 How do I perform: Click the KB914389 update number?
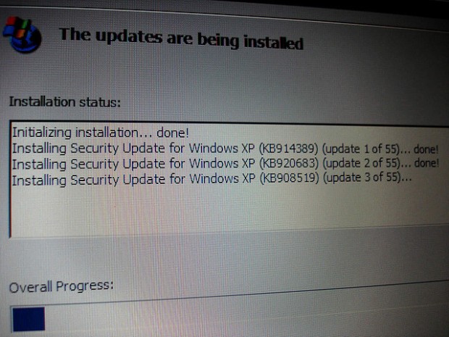tap(289, 149)
